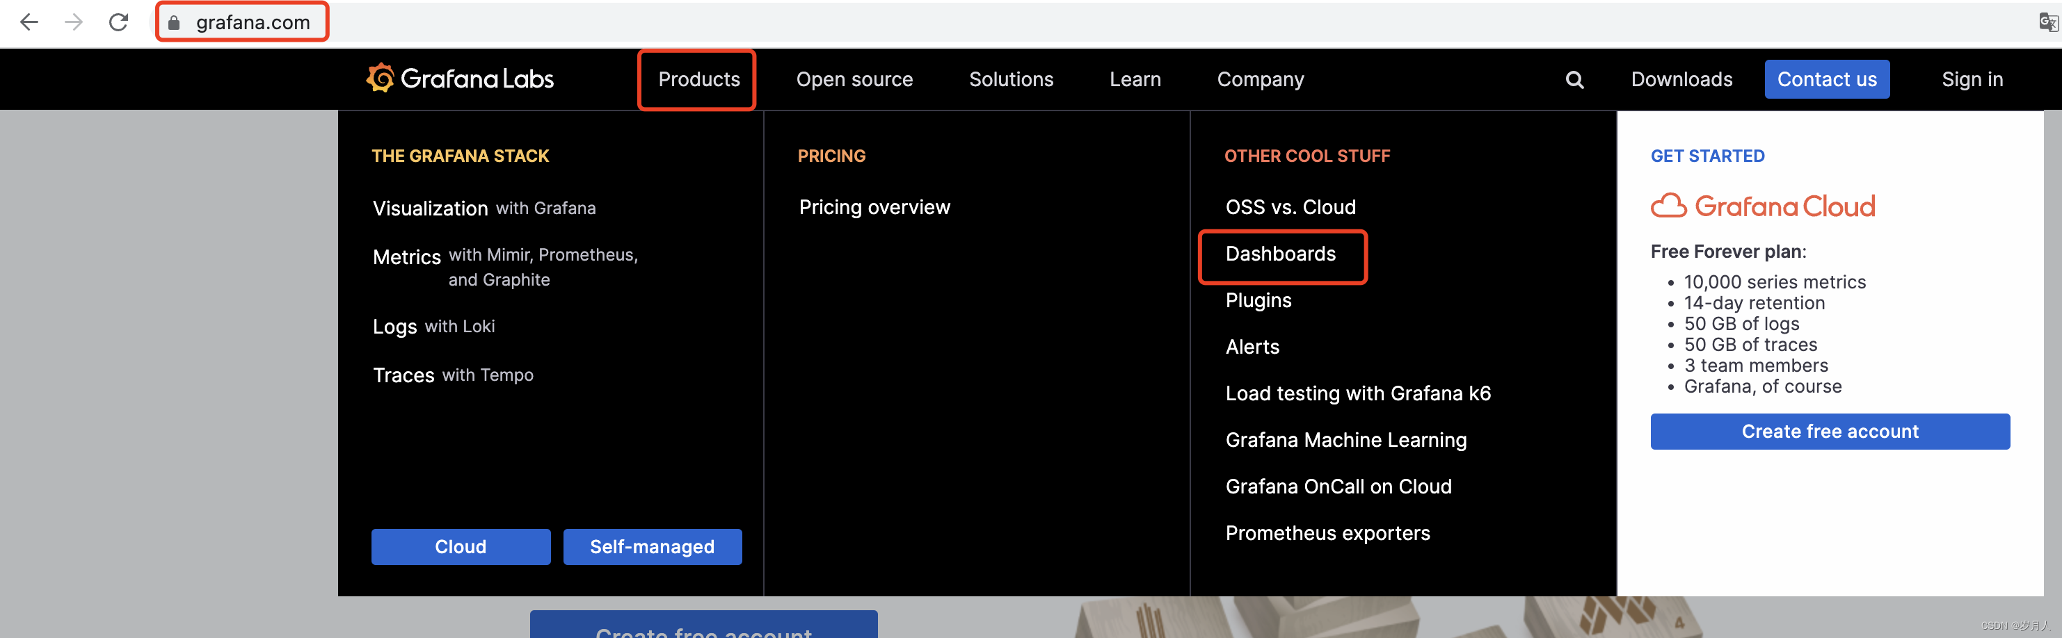Image resolution: width=2062 pixels, height=638 pixels.
Task: Click the lock icon in address bar
Action: pyautogui.click(x=174, y=22)
